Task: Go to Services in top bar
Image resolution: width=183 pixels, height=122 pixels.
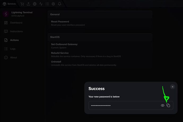Action: tap(9, 4)
